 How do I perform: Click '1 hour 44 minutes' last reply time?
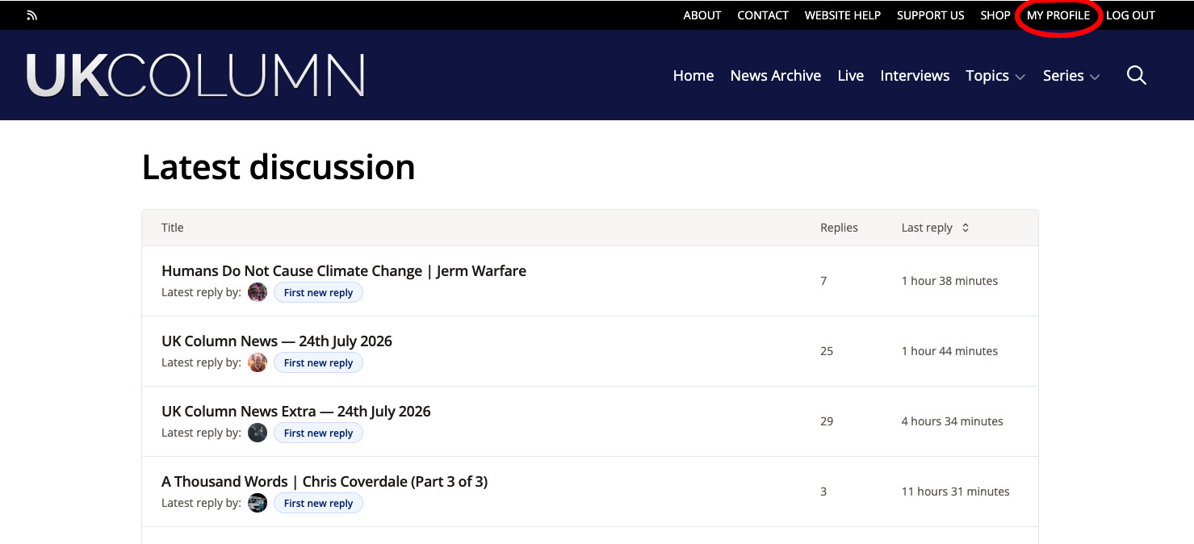(x=949, y=351)
